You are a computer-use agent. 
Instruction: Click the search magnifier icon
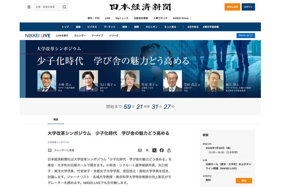[x=64, y=7]
